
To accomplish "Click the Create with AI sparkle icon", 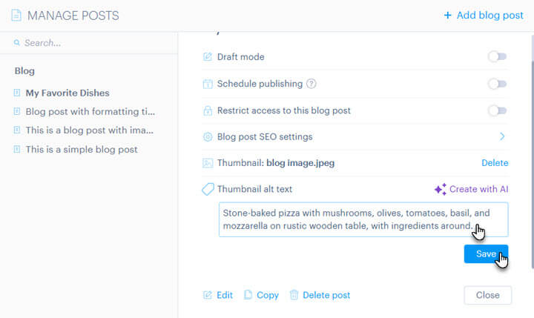I will (441, 189).
